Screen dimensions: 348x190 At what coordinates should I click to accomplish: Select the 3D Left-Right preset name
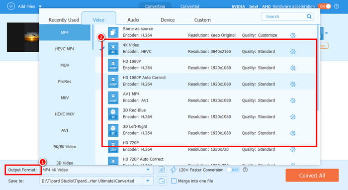tap(135, 126)
